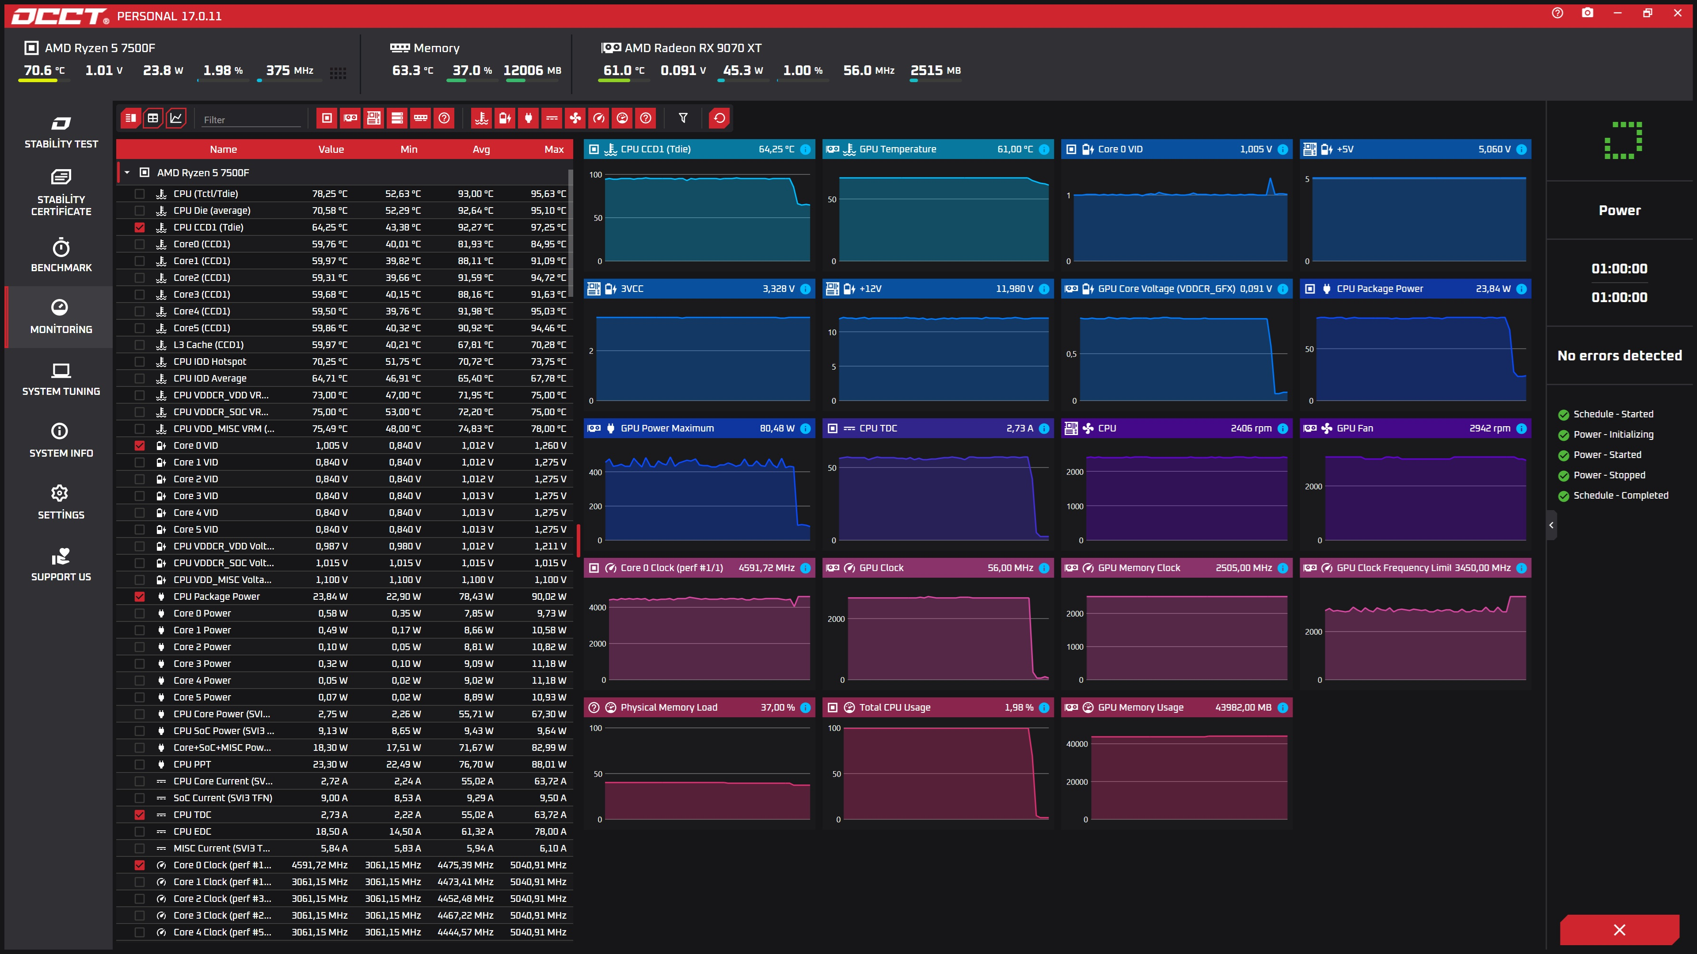Open per-core grid icon beside CPU MHz
The height and width of the screenshot is (954, 1697).
click(x=338, y=73)
